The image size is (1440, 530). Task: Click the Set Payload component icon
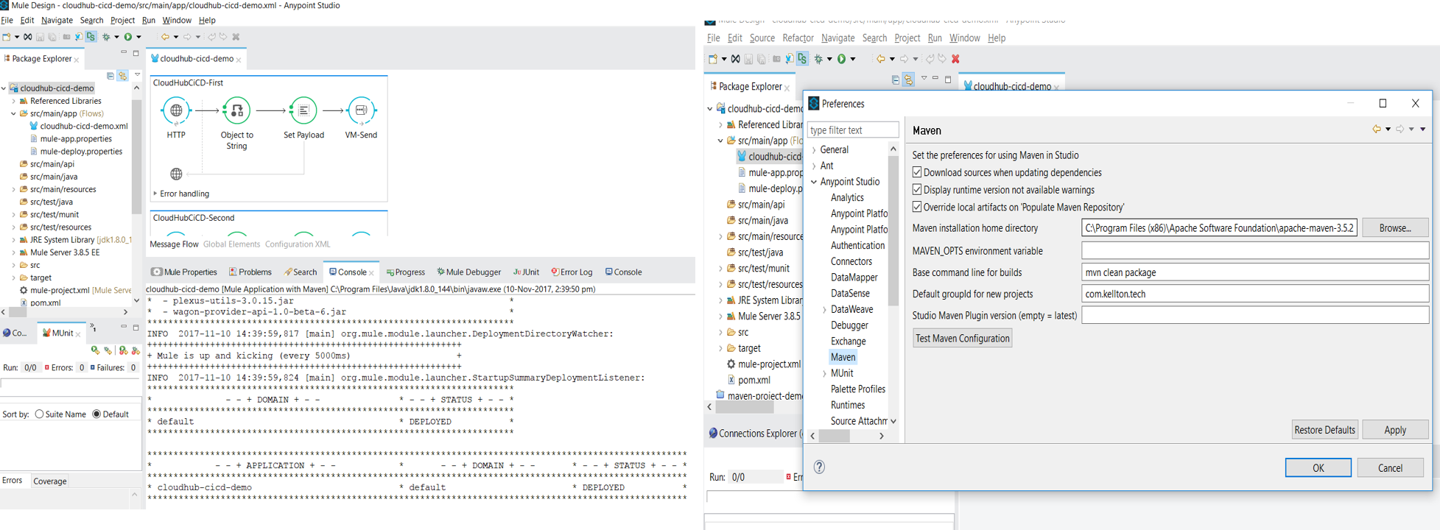[303, 111]
